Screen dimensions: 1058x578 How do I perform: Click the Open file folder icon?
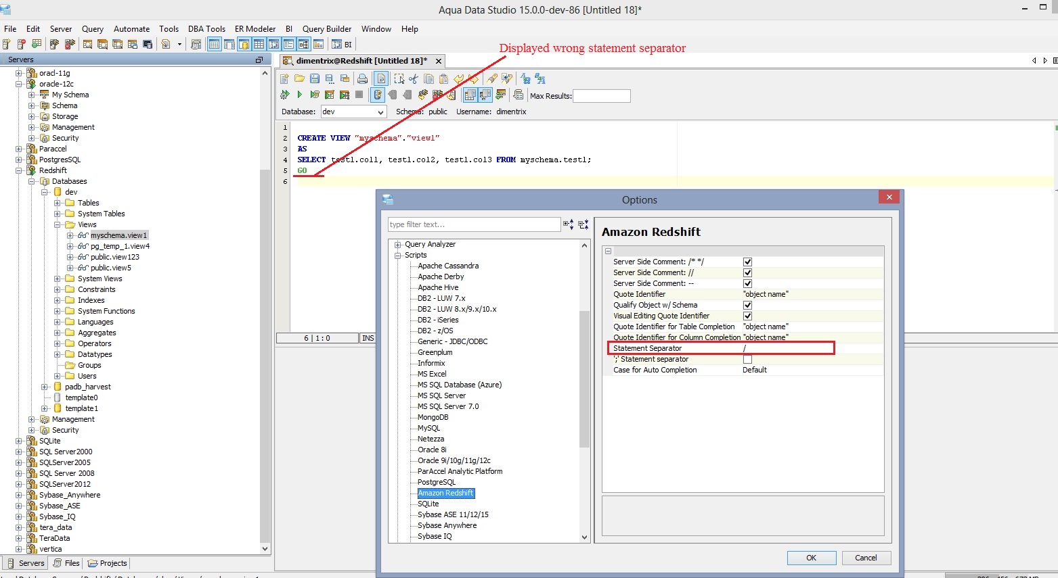coord(299,79)
